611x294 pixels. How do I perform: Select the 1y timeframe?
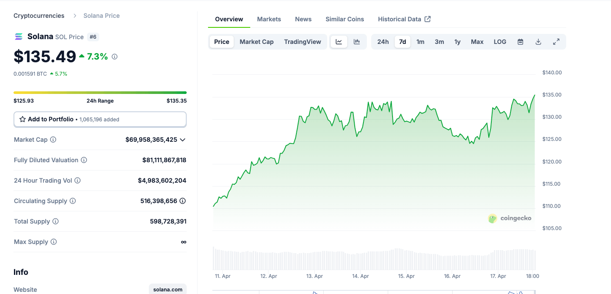click(457, 41)
